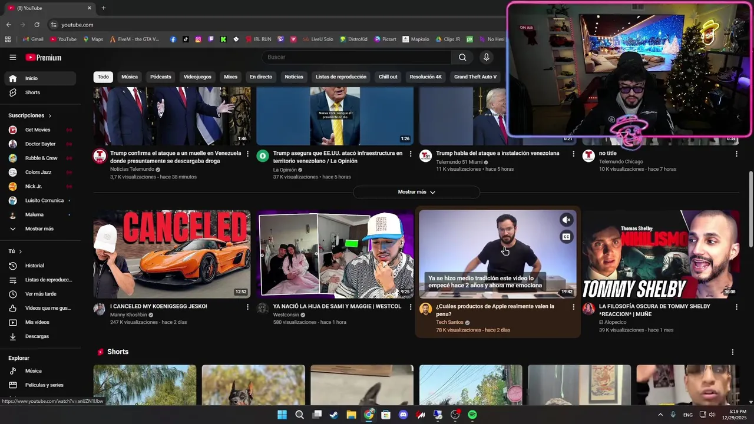Viewport: 754px width, 424px height.
Task: Open the Steam icon in the taskbar
Action: [334, 415]
